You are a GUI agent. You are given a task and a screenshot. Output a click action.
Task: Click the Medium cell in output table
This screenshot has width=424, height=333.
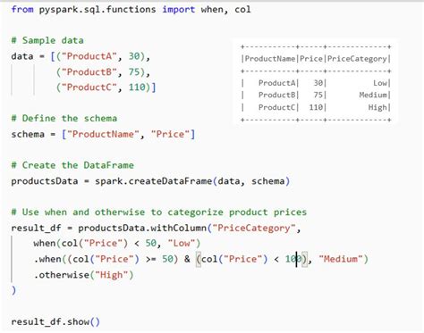(x=373, y=95)
